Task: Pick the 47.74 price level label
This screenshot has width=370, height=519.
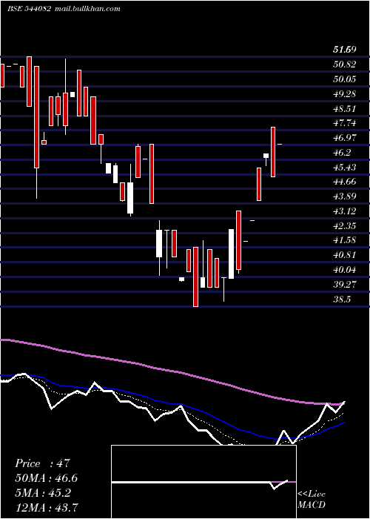Action: click(345, 123)
